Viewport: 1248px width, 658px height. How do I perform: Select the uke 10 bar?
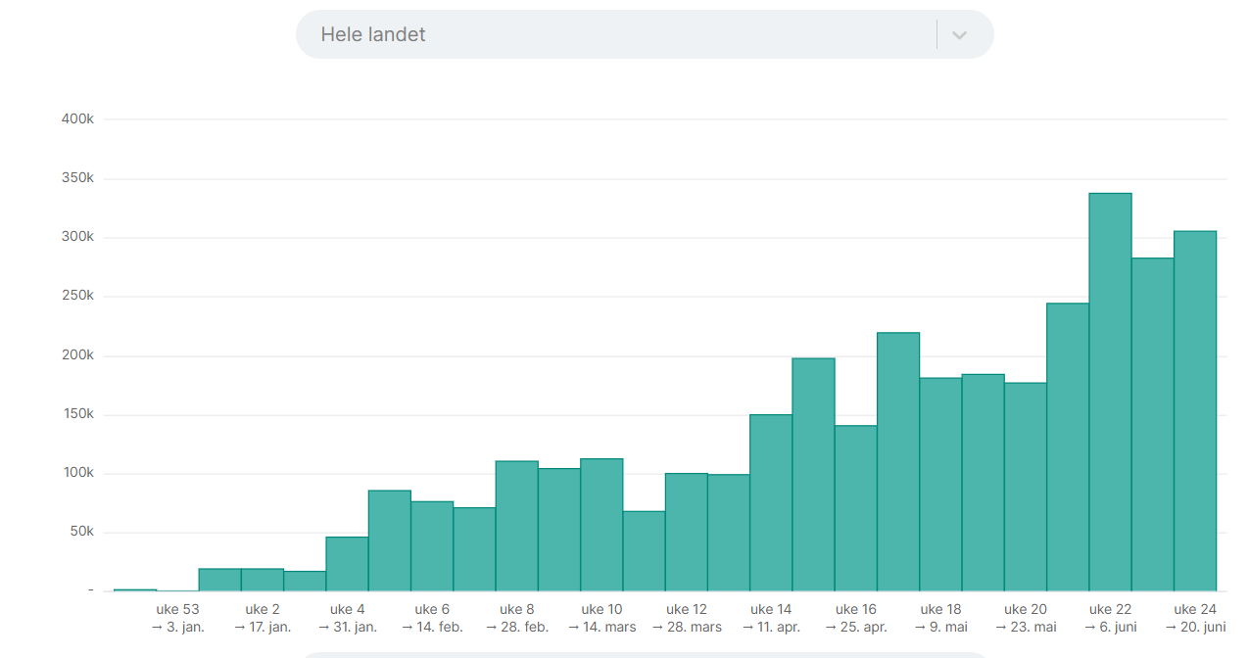coord(601,525)
